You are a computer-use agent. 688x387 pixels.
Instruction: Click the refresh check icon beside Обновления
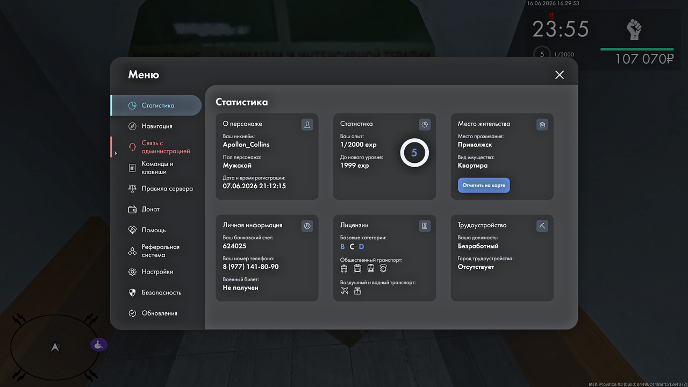click(132, 313)
